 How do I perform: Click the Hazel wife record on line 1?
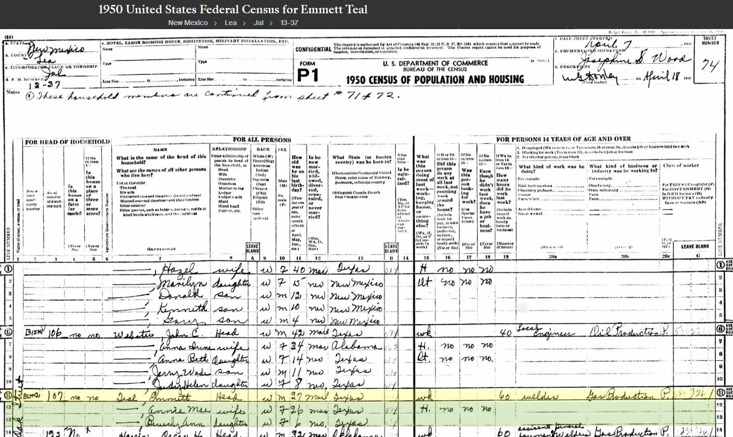click(x=180, y=269)
